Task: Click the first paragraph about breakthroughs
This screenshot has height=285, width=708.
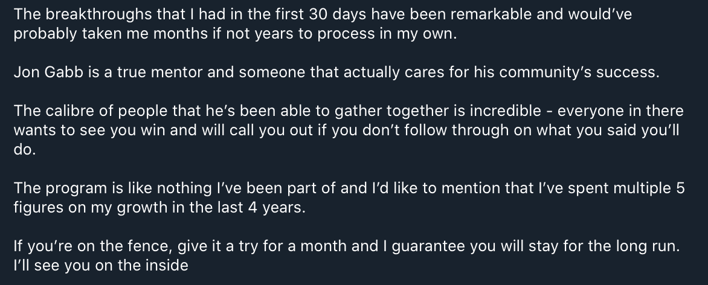Action: [322, 24]
